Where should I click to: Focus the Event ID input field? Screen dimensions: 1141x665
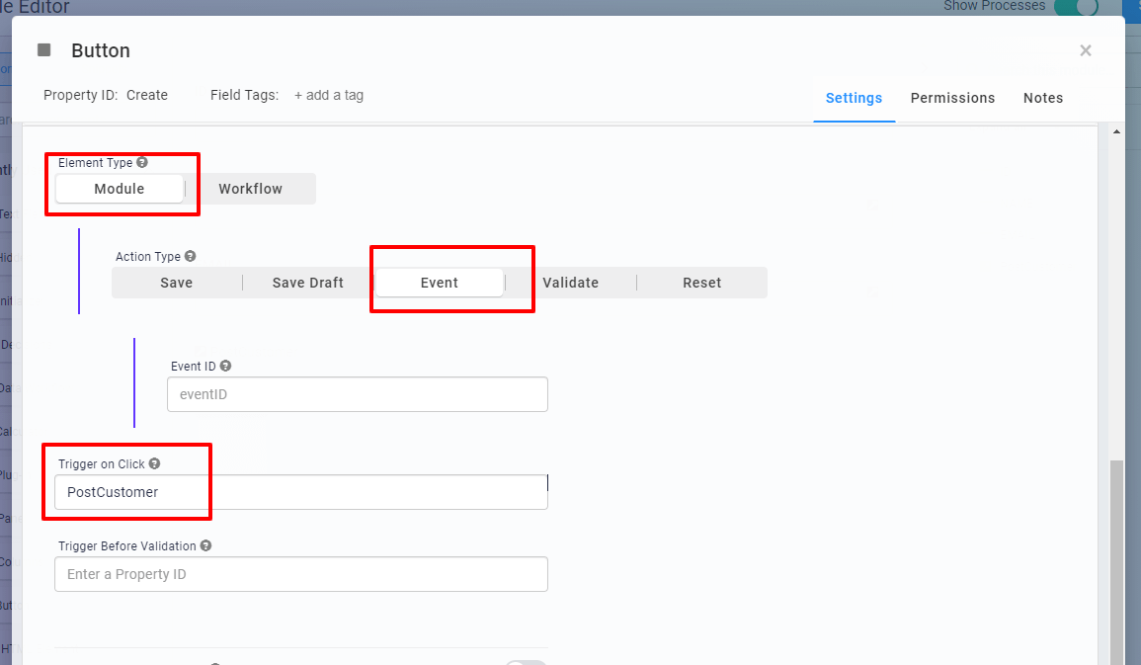point(358,394)
